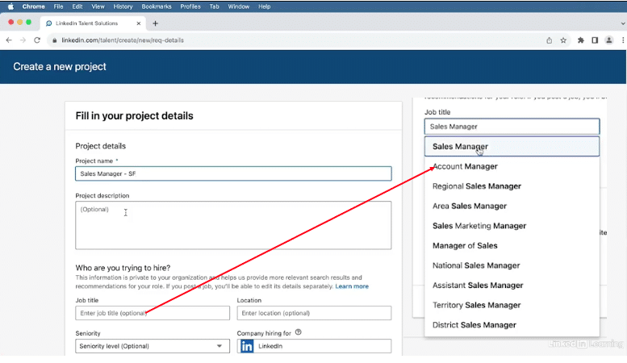
Task: Open the Window menu
Action: (239, 6)
